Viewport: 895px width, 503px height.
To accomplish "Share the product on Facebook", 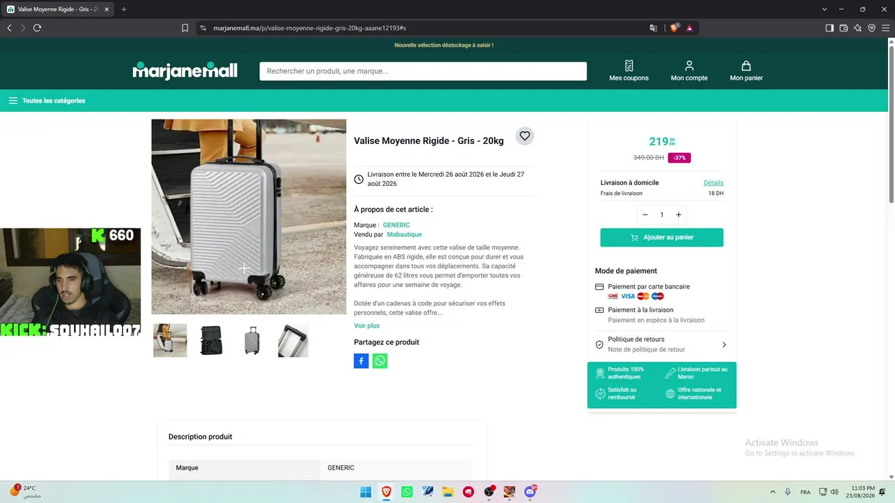I will [361, 360].
